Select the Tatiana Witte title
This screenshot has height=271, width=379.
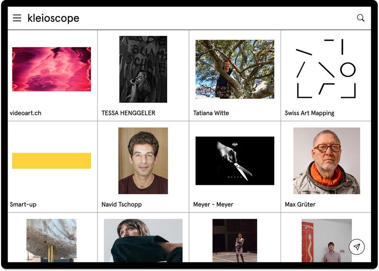pos(211,113)
